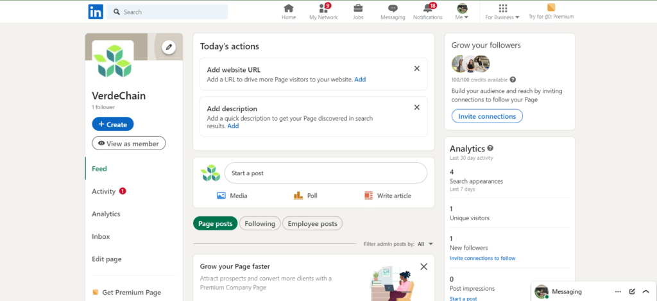Close the Grow your Page faster card
Image resolution: width=657 pixels, height=301 pixels.
point(423,266)
